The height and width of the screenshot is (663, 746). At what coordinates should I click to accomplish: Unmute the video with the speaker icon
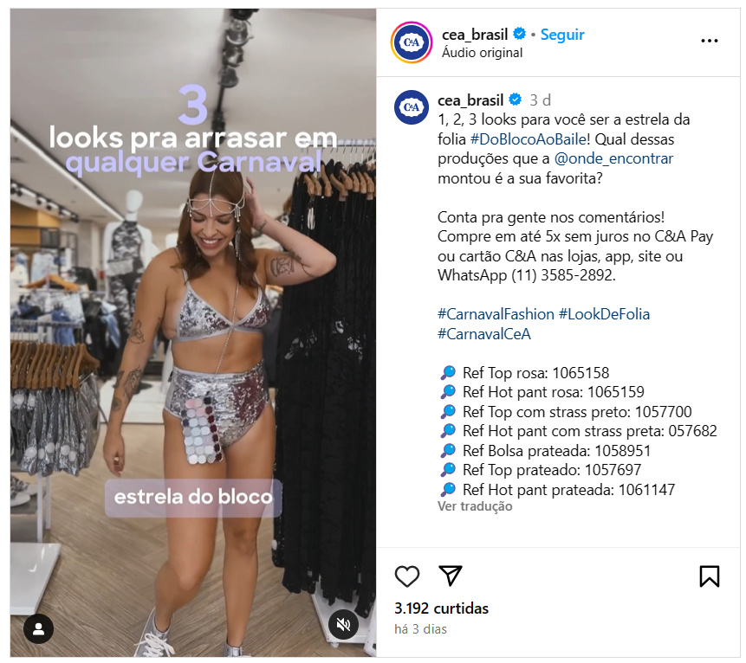pos(343,624)
